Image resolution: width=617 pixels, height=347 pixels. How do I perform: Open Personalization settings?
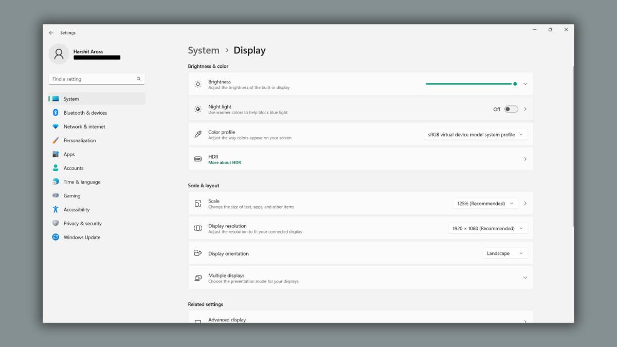[97, 140]
